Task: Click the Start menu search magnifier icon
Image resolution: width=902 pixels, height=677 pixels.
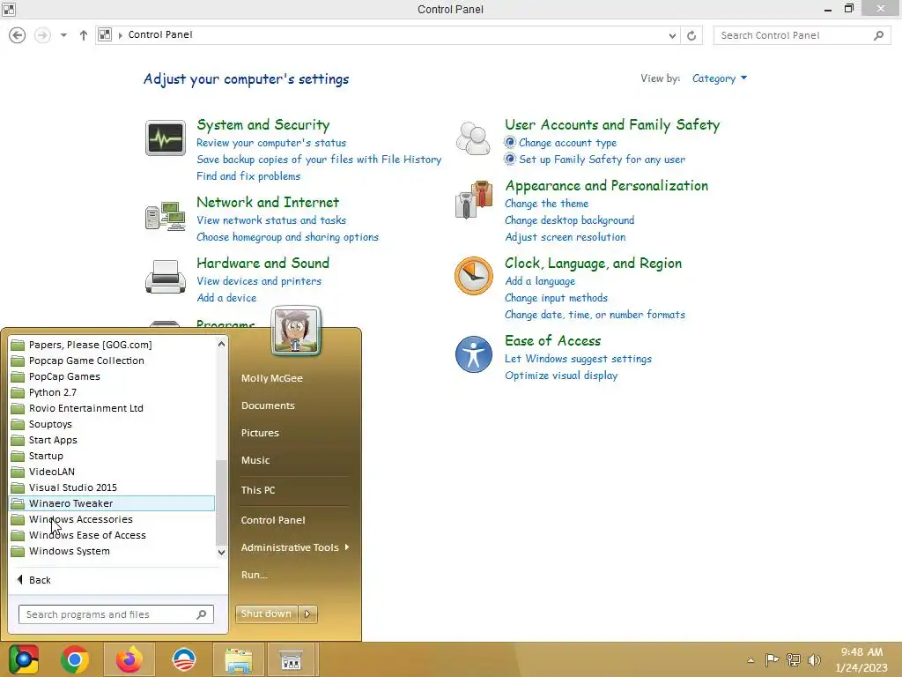Action: pyautogui.click(x=202, y=614)
